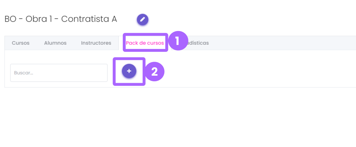Show the course list via Cursos
The width and height of the screenshot is (356, 147).
(x=21, y=43)
